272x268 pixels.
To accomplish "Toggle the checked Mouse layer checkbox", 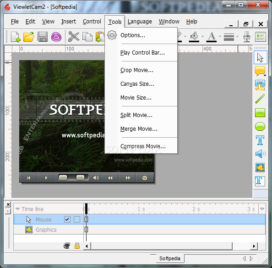I will tap(67, 219).
